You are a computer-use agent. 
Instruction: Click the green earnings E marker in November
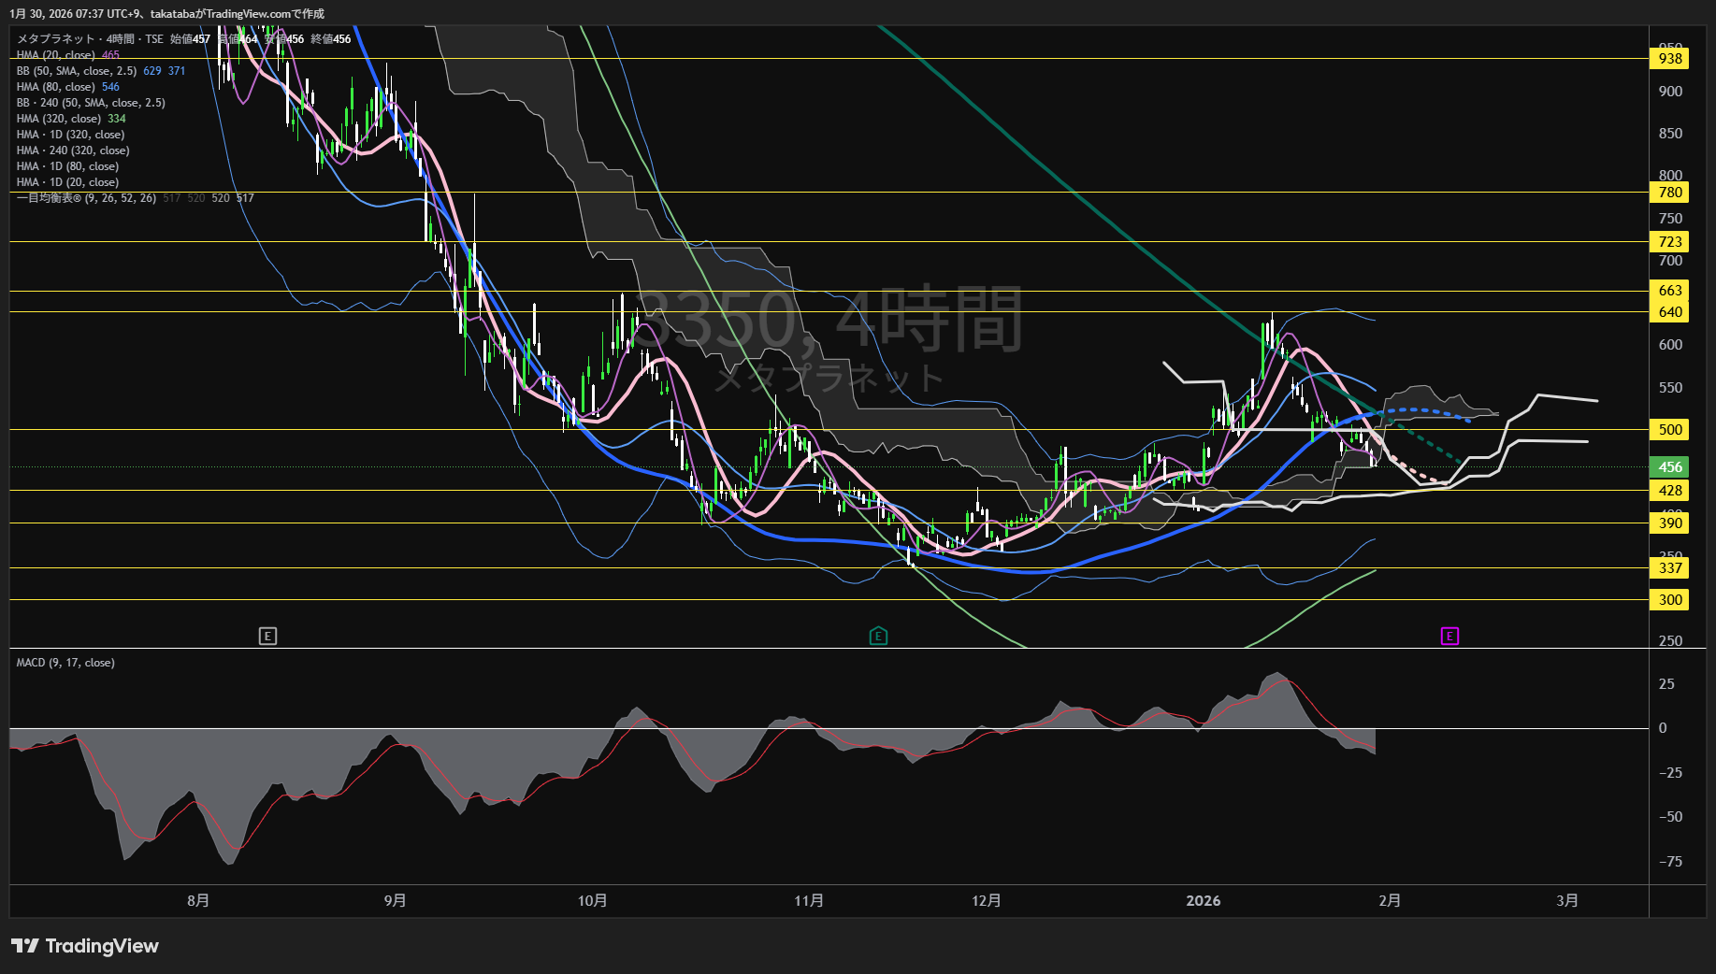coord(878,637)
